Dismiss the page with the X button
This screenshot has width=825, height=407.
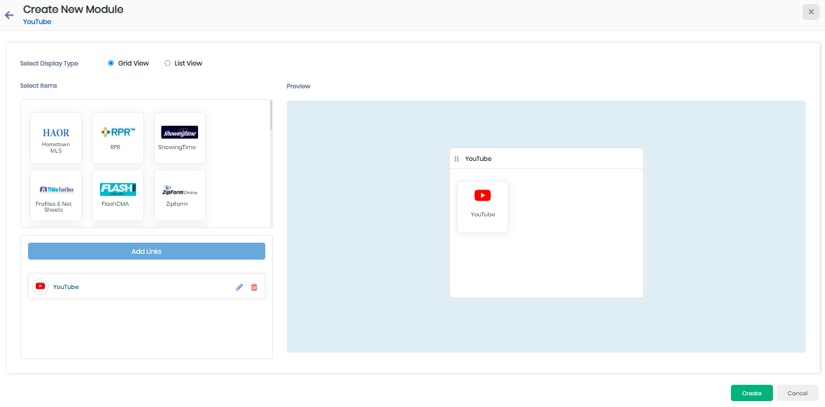[810, 12]
